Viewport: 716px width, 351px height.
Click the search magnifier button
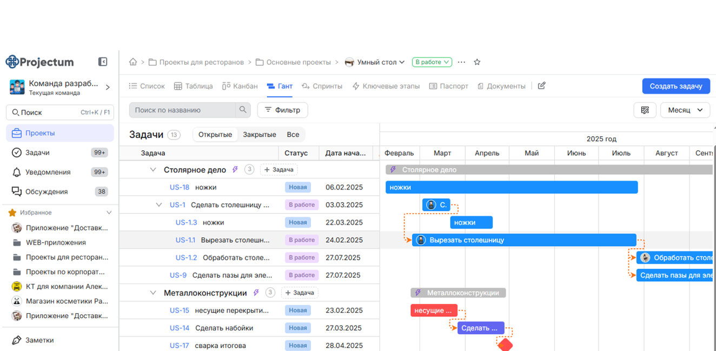point(243,110)
